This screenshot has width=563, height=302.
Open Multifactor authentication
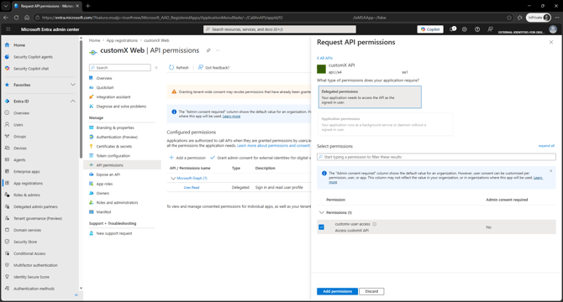(x=35, y=265)
